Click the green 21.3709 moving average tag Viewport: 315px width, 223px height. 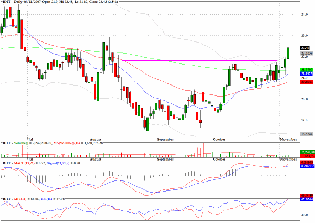click(x=307, y=70)
